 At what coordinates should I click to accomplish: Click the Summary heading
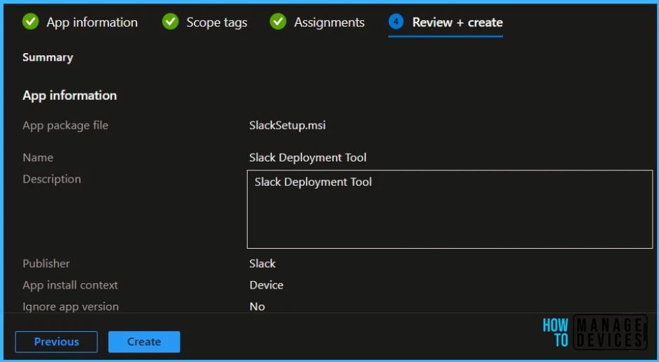pyautogui.click(x=48, y=57)
